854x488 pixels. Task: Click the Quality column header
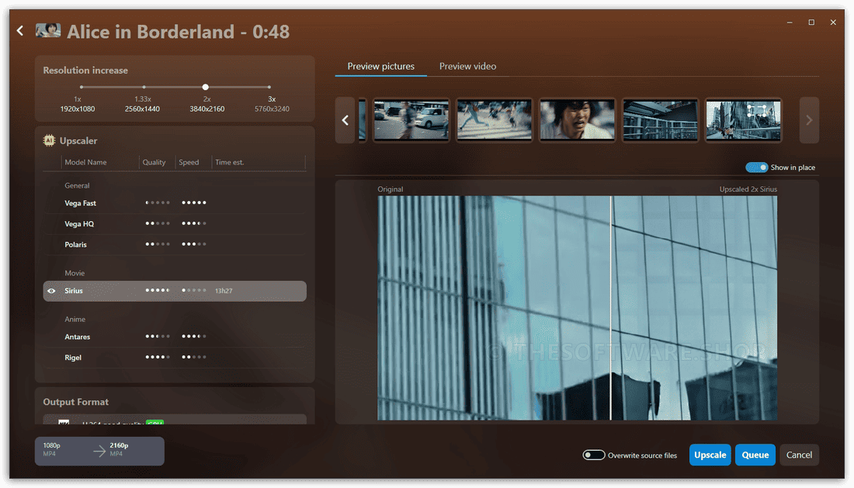point(154,162)
